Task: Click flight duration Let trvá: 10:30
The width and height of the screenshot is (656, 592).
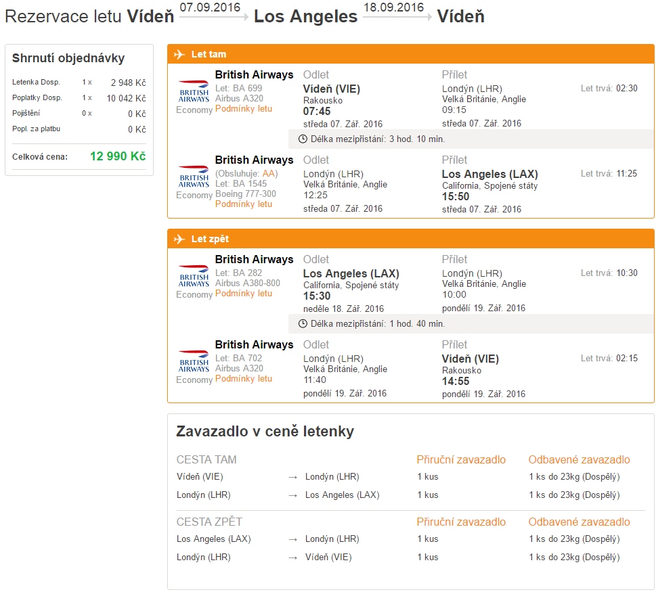Action: point(609,273)
